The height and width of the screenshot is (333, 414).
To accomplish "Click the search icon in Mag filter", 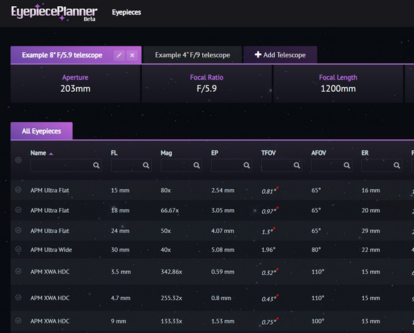I will click(197, 165).
